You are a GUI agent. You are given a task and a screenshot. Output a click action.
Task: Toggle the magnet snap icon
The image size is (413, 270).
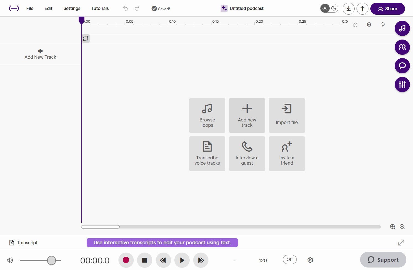click(x=355, y=25)
